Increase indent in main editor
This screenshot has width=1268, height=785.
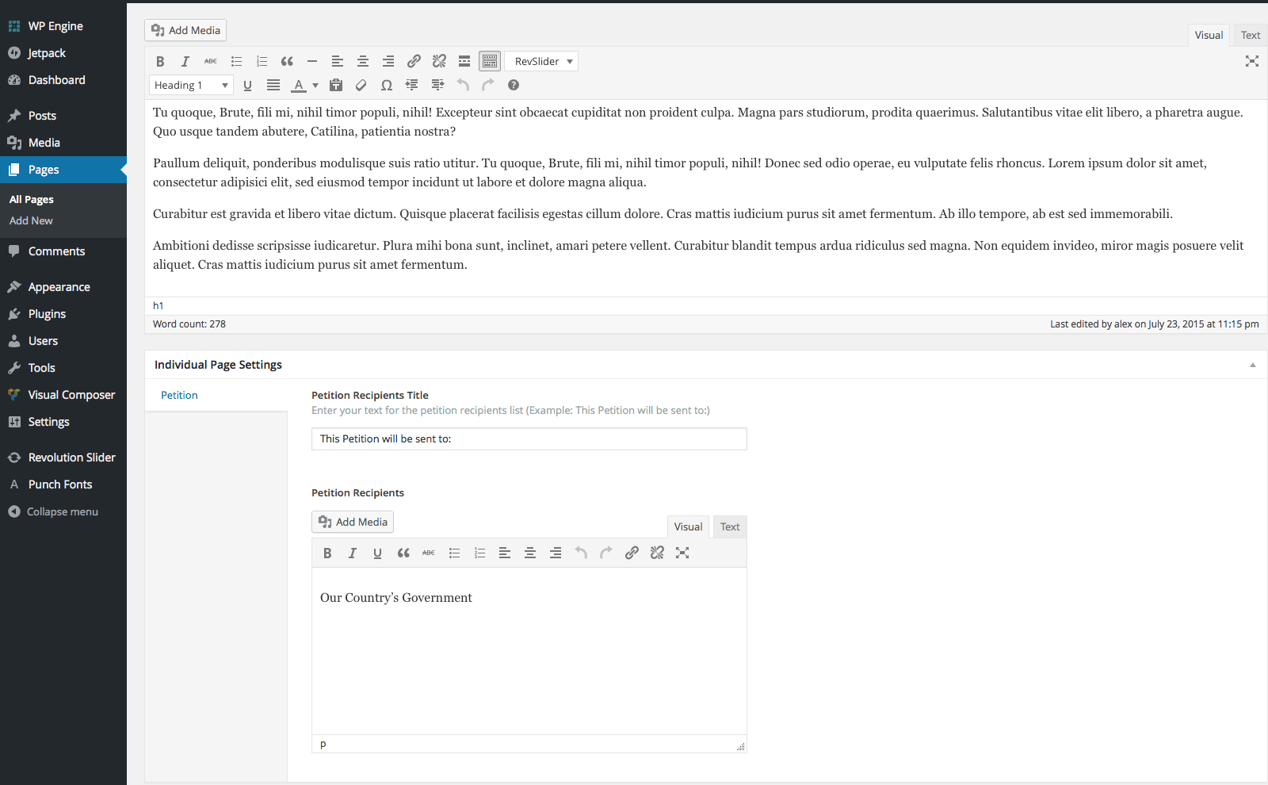coord(437,85)
